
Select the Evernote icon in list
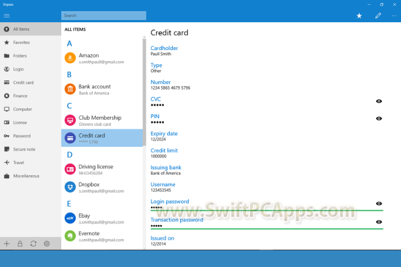[x=70, y=236]
